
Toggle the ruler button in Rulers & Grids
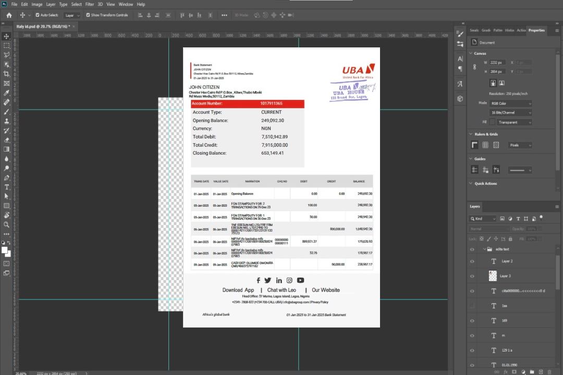(475, 145)
